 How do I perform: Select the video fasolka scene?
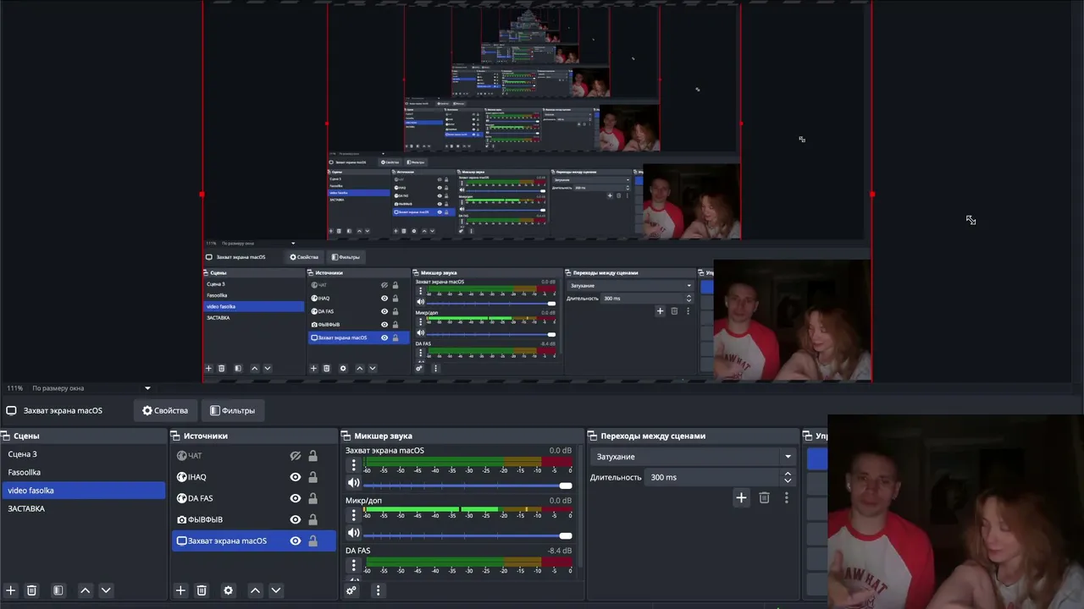tap(83, 491)
